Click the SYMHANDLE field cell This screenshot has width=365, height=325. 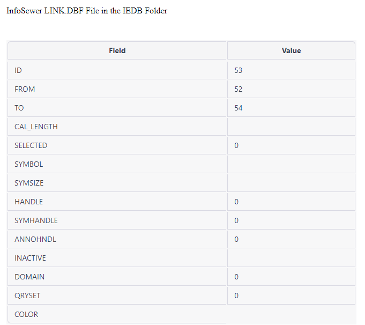(36, 220)
